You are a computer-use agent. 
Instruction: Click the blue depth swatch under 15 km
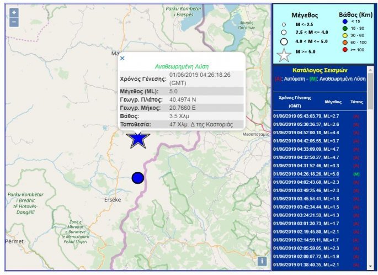(x=344, y=22)
